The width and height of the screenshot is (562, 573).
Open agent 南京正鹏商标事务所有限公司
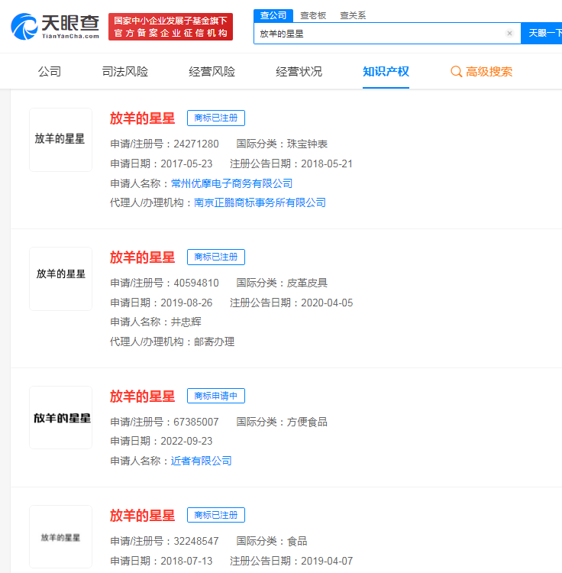(x=260, y=202)
